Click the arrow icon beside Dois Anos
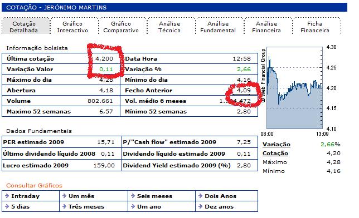 (200, 196)
